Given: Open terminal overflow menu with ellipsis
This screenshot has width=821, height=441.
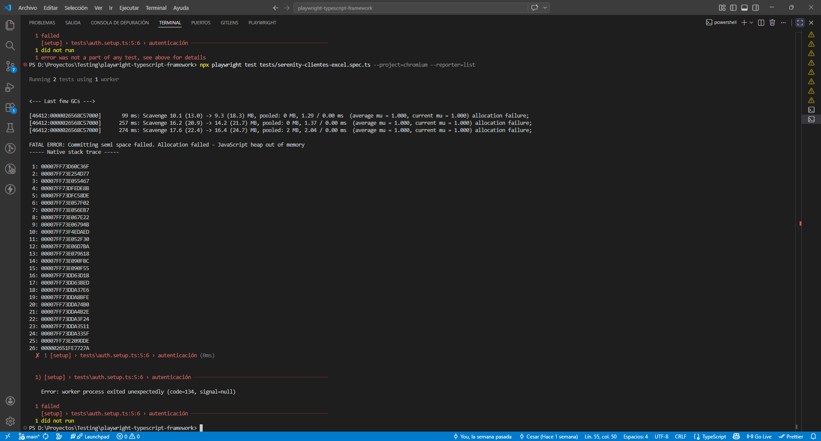Looking at the screenshot, I should [x=783, y=22].
